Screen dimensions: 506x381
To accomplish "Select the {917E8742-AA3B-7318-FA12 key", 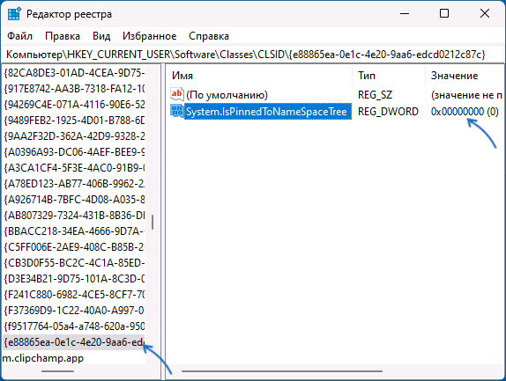I will (x=74, y=89).
